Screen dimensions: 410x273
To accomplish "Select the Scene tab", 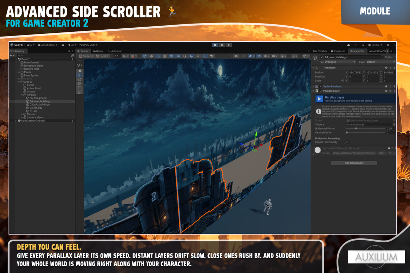I will 83,51.
